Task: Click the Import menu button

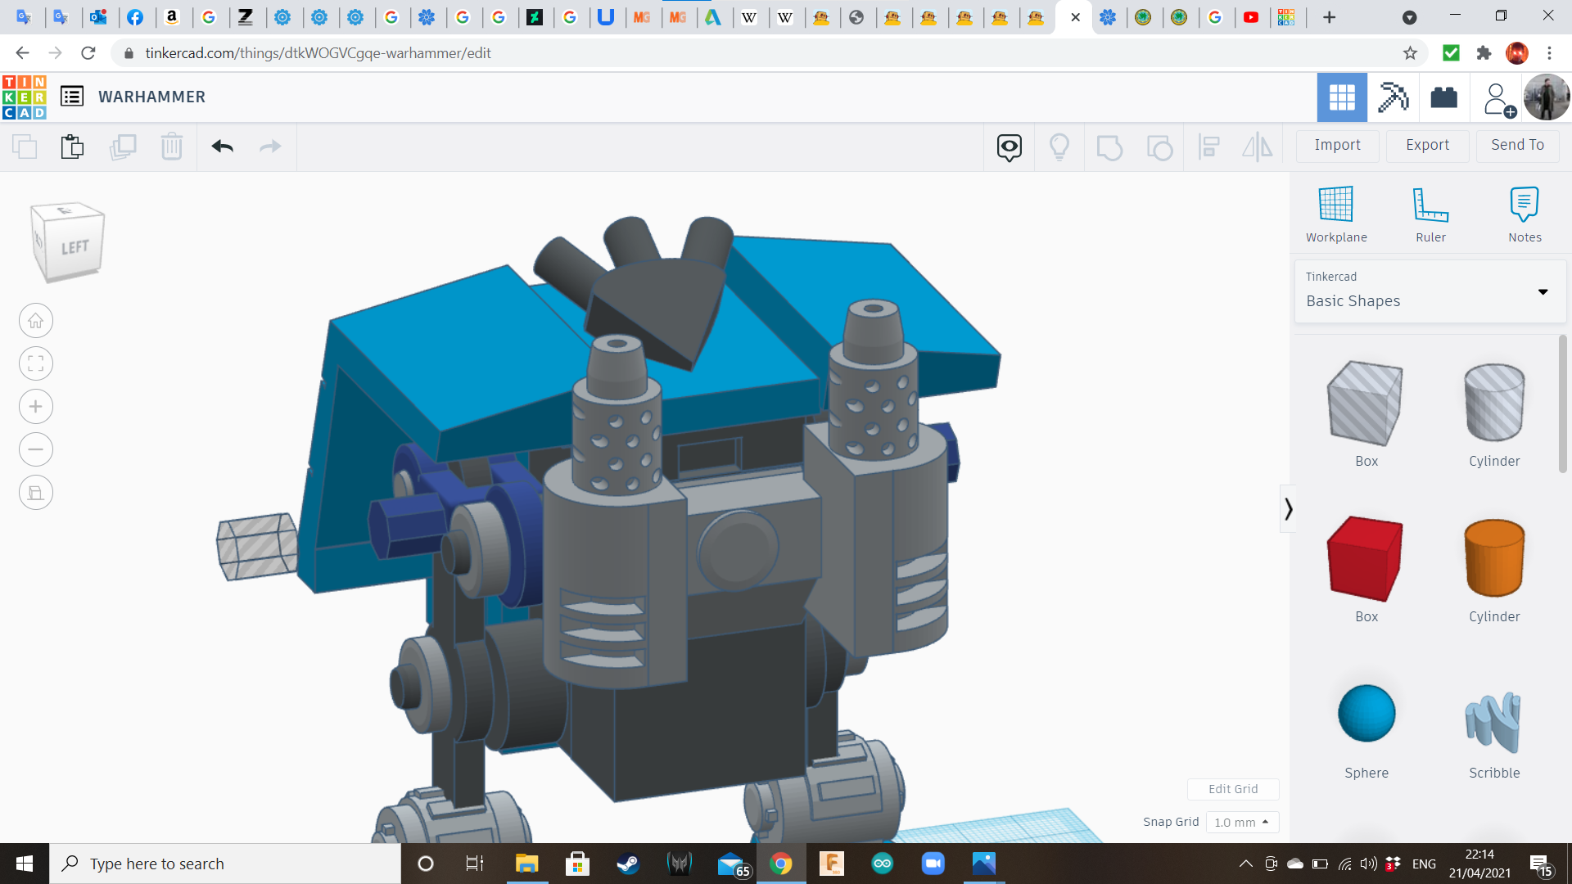Action: (x=1337, y=145)
